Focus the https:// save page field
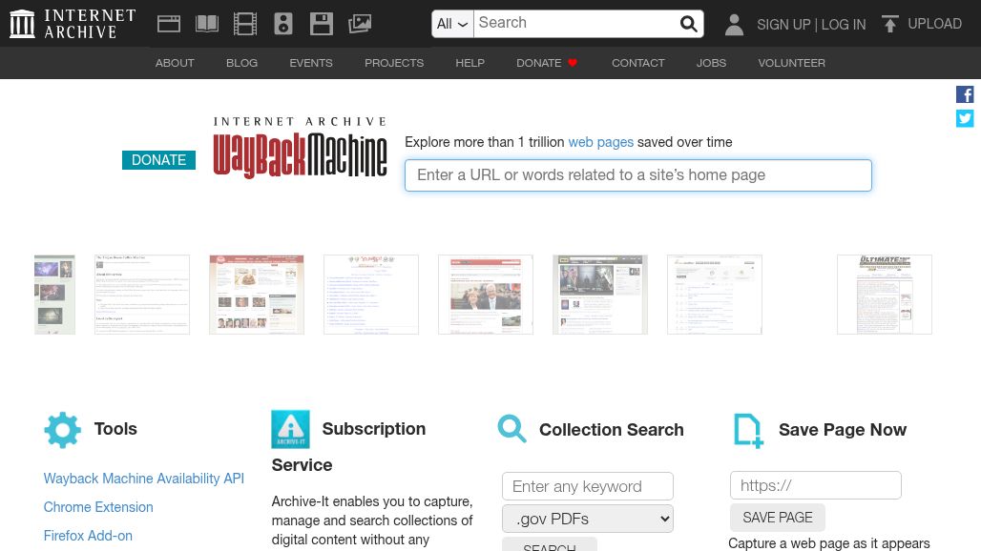Screen dimensions: 981x551 [815, 485]
